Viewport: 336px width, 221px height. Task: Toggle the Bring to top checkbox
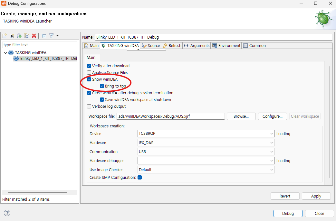102,86
